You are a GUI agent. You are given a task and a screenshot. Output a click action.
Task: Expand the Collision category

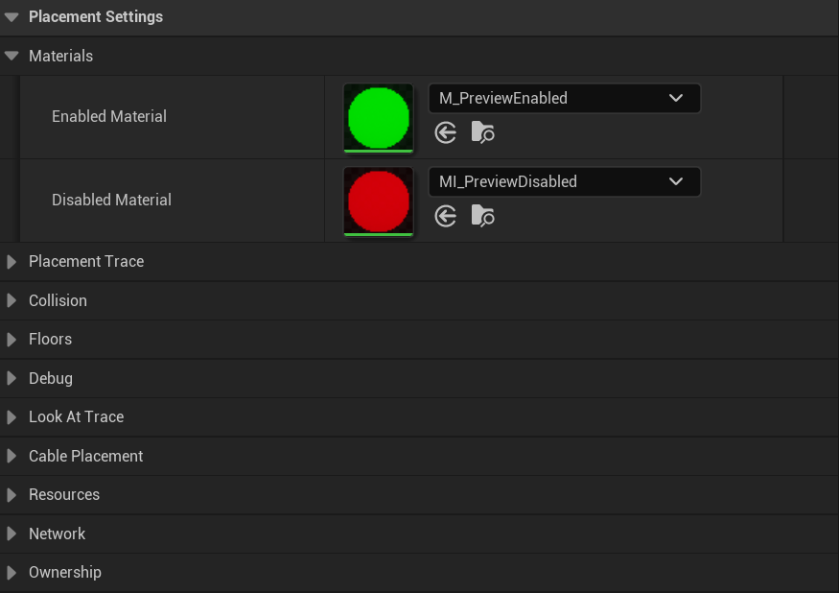(11, 300)
